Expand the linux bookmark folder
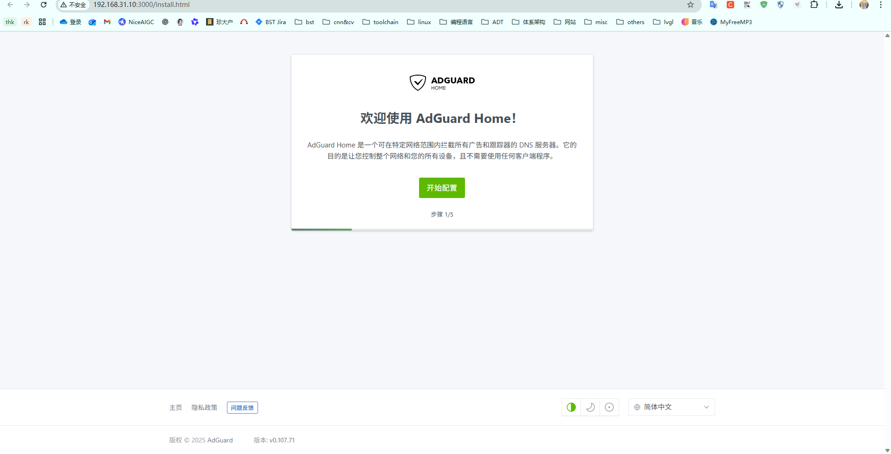Screen dimensions: 891x454 419,22
